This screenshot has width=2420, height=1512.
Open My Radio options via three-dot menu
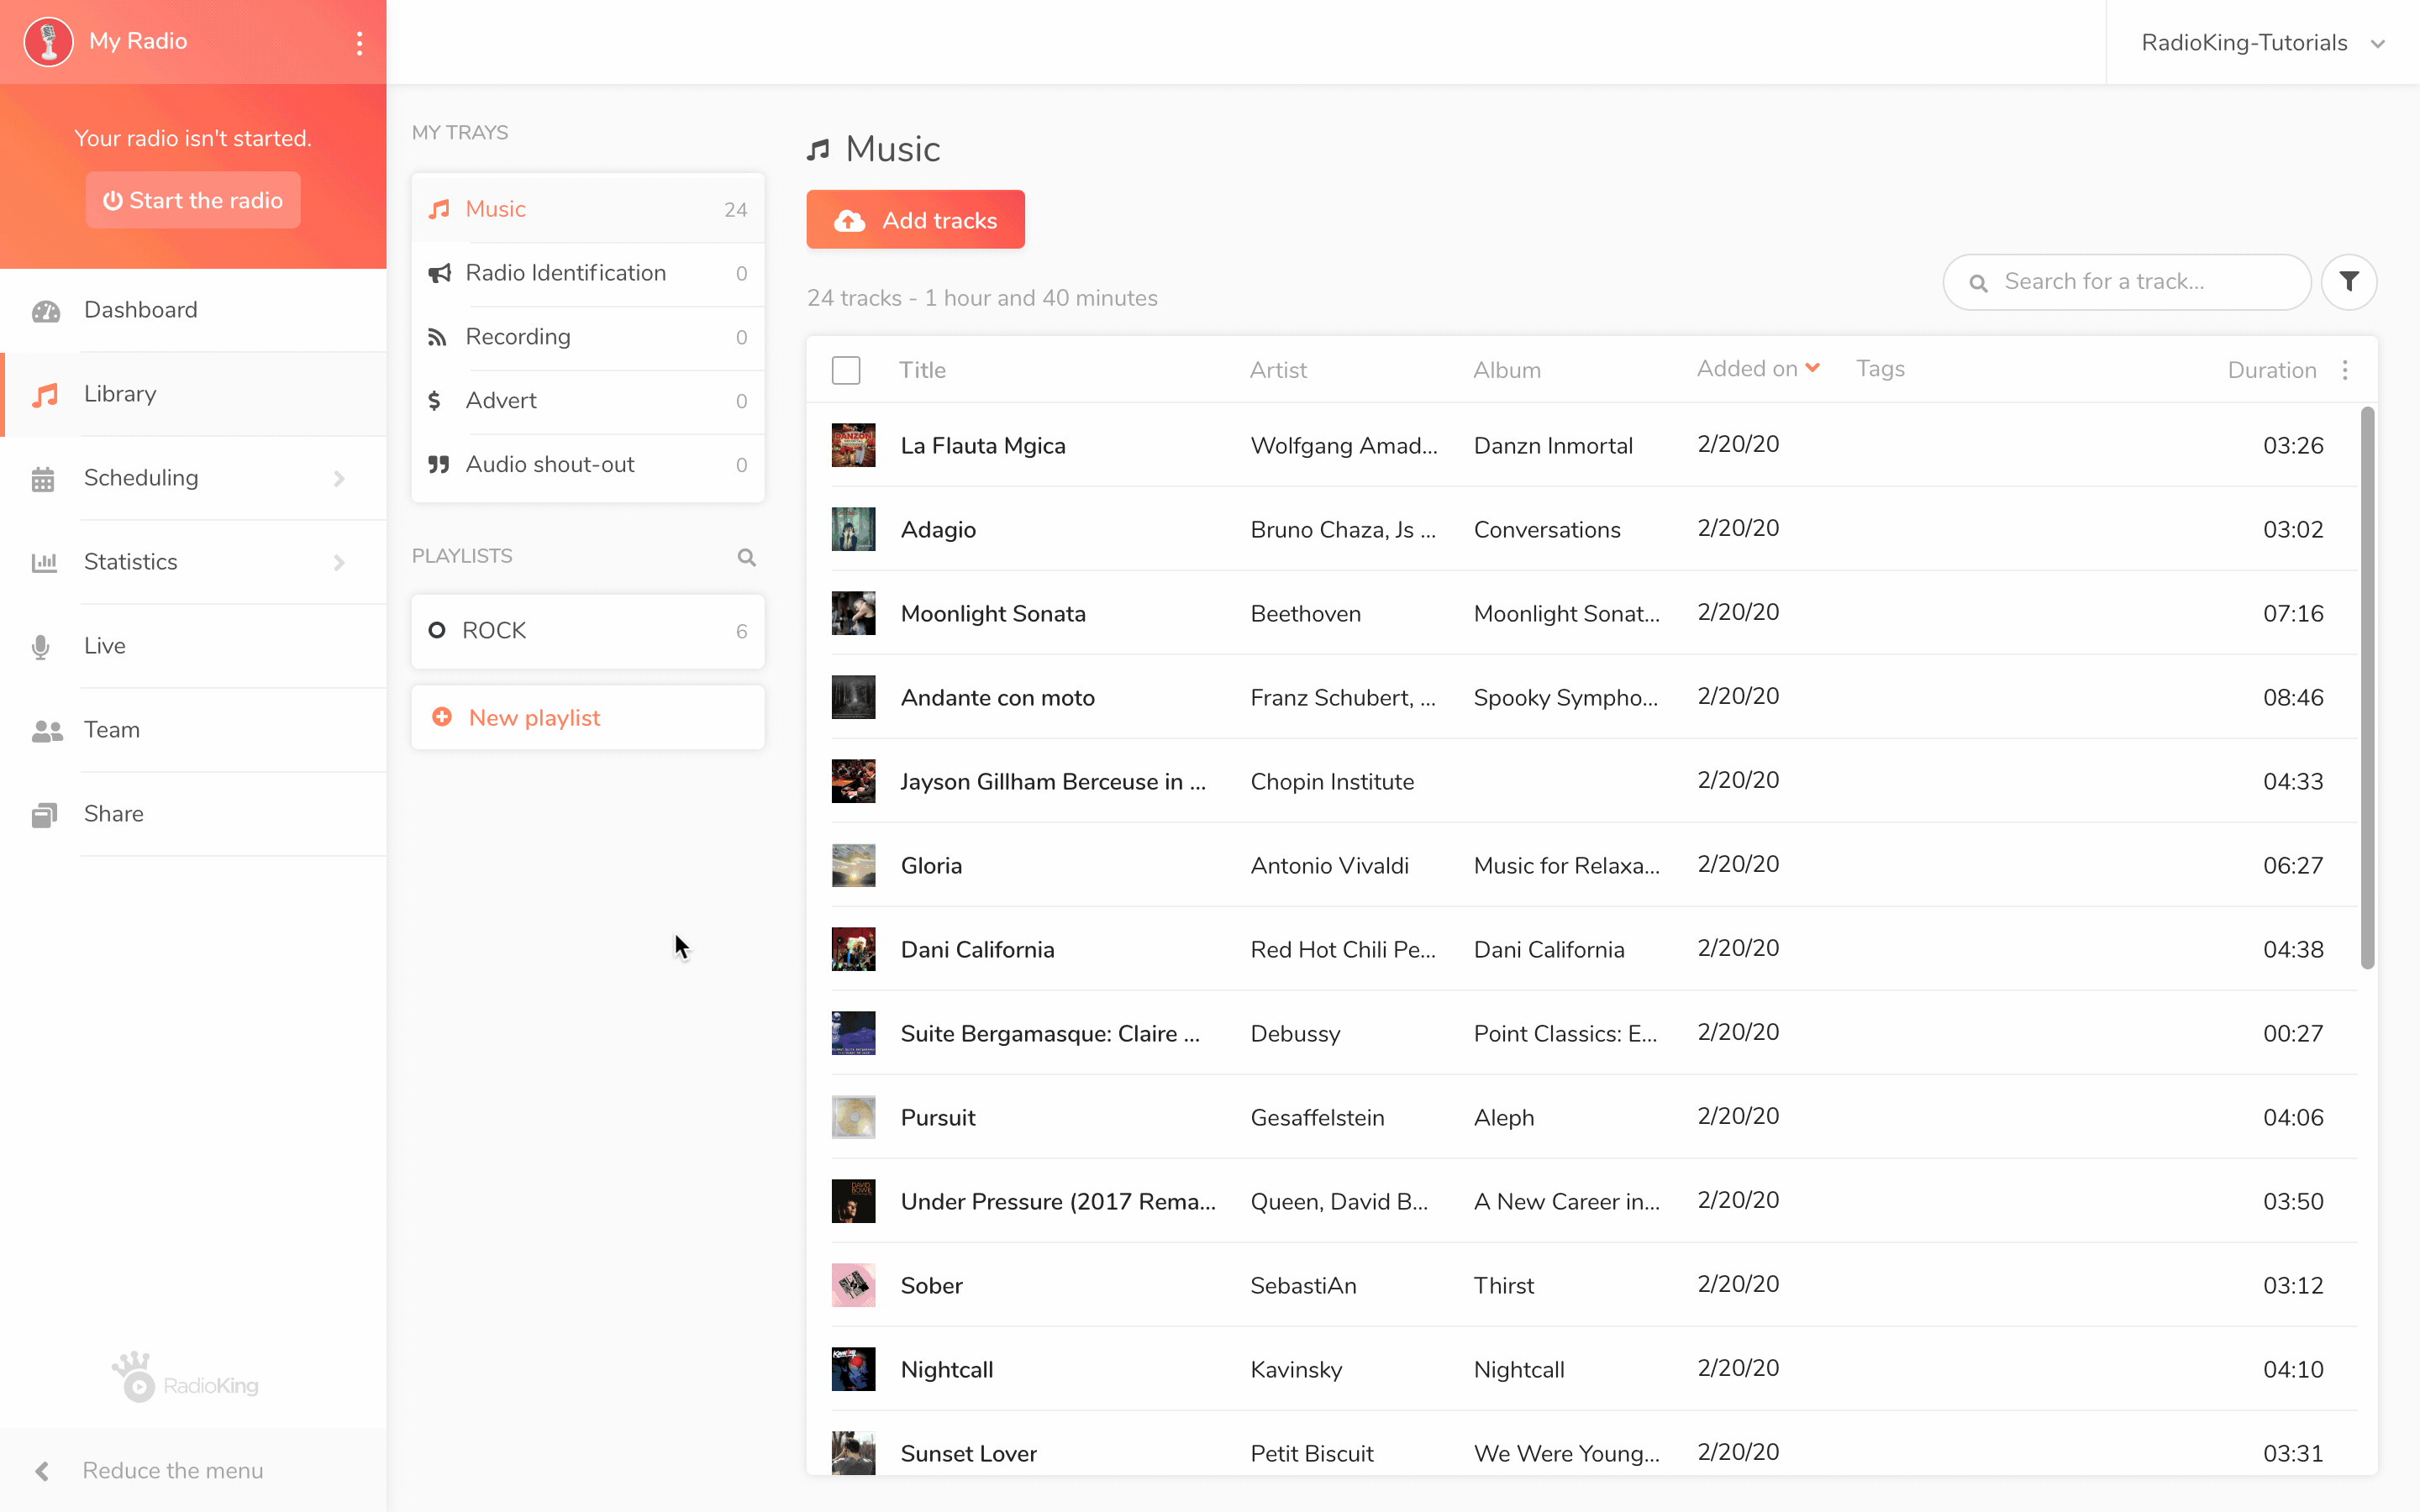click(359, 42)
